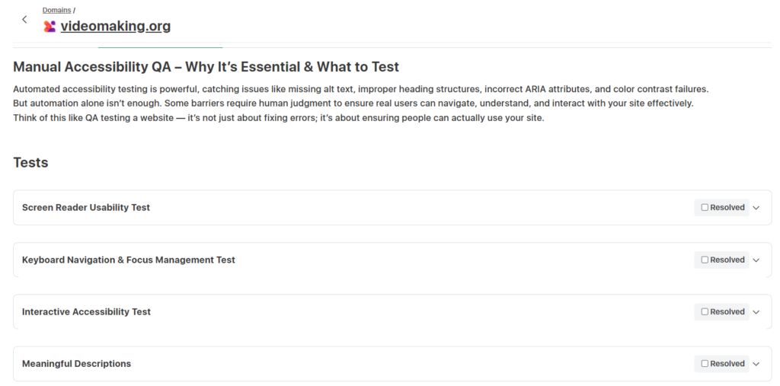Click the Screen Reader Usability Test title
This screenshot has width=780, height=386.
(86, 207)
